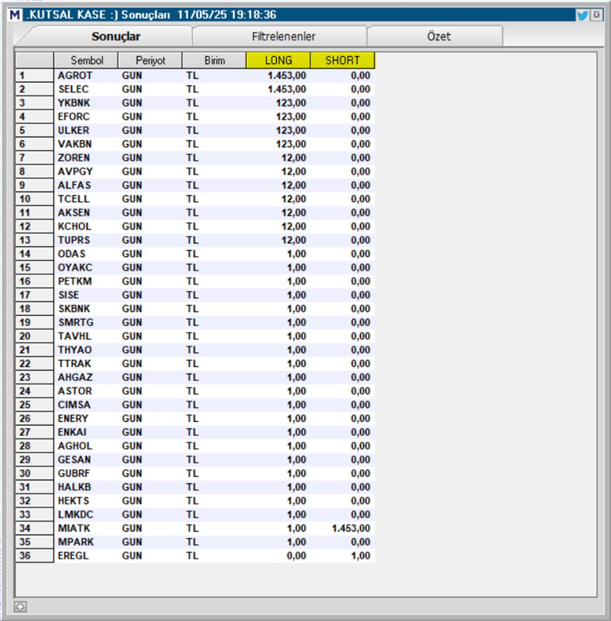
Task: Select the EREGL symbol cell
Action: 86,555
